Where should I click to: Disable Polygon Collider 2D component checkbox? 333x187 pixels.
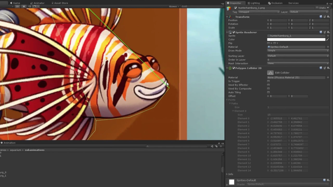pos(233,68)
